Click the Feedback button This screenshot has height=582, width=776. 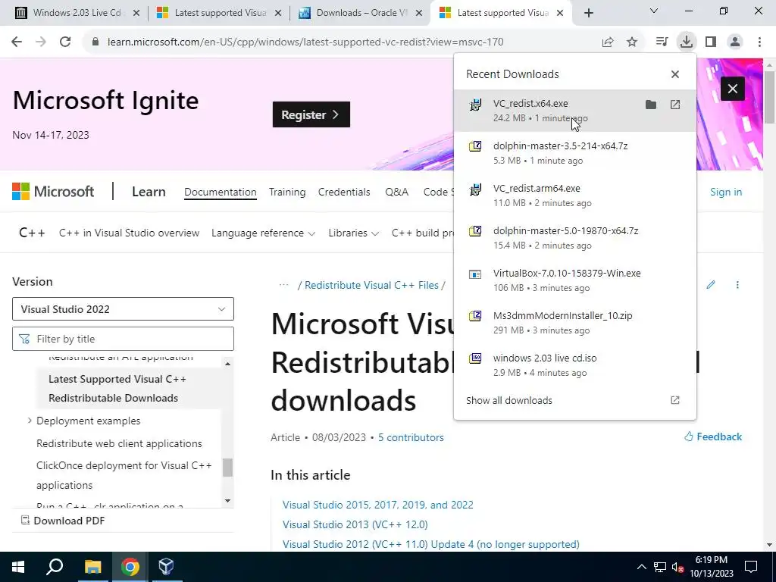[x=713, y=436]
